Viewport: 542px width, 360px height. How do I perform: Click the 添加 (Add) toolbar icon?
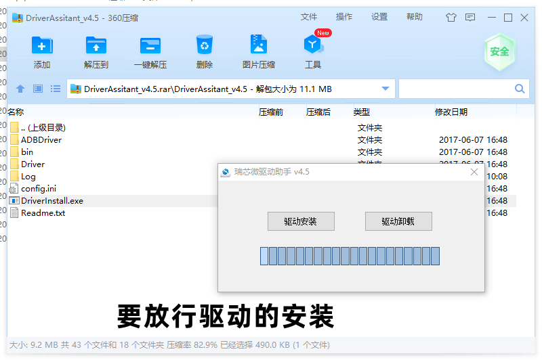pos(42,46)
